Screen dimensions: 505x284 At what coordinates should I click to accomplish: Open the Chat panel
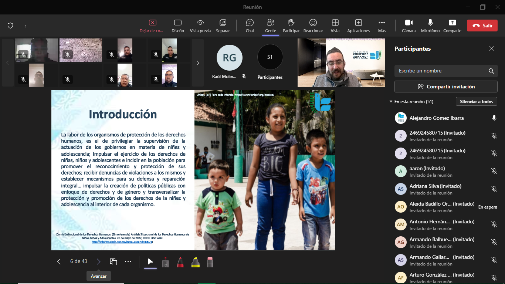250,26
